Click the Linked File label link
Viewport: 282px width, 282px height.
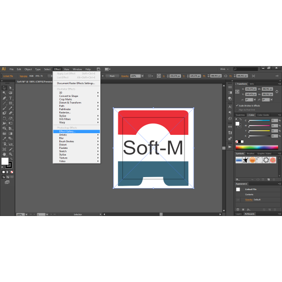(8, 76)
